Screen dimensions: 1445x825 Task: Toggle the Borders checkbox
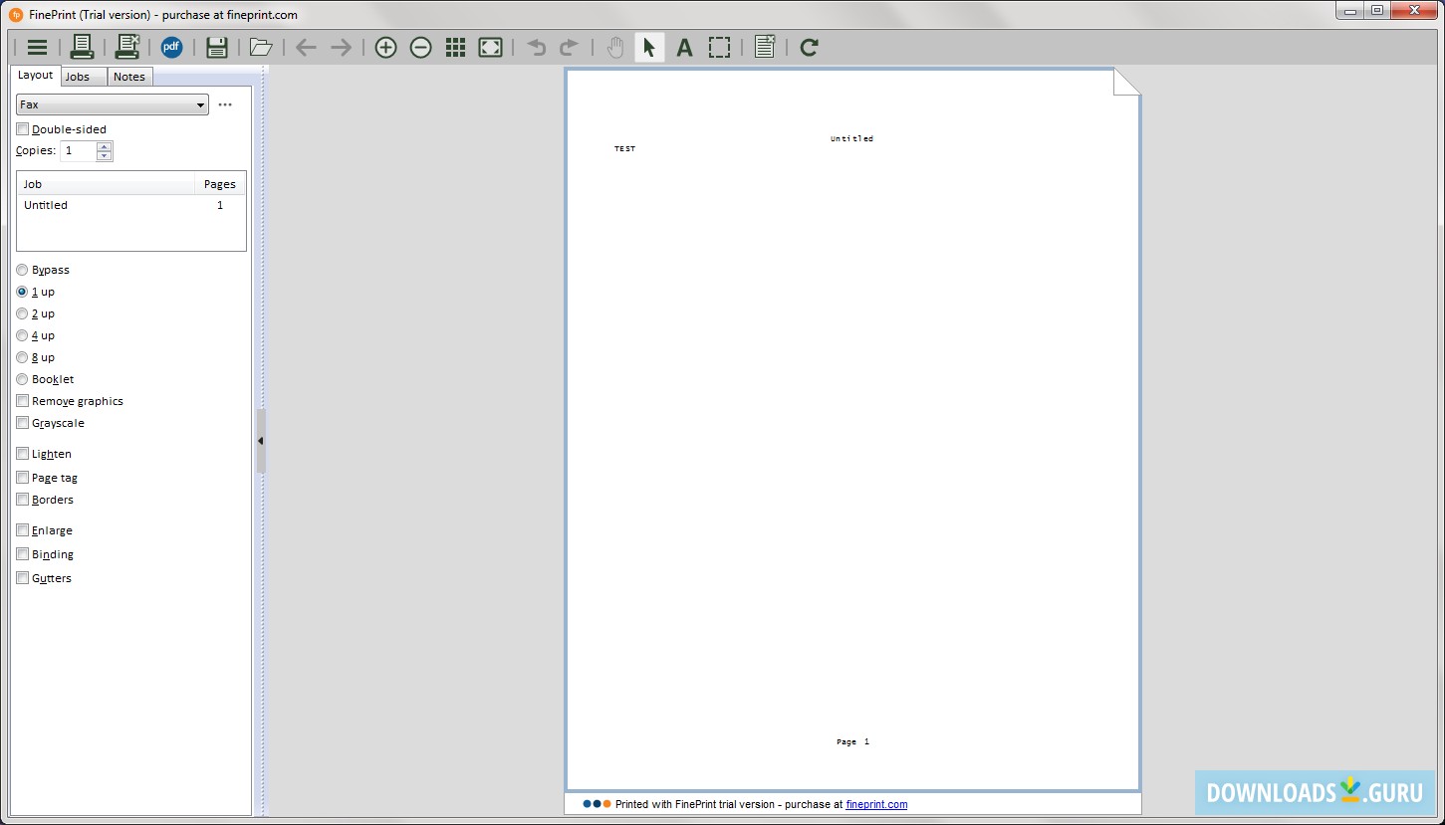[23, 500]
